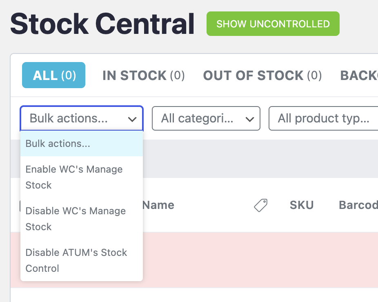The image size is (378, 302).
Task: Switch to the ALL (0) tab
Action: click(53, 75)
